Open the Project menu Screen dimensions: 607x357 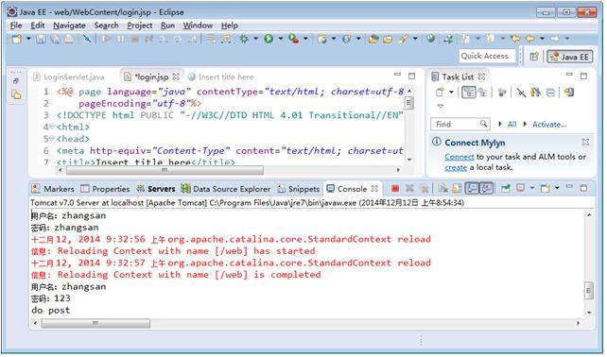[x=139, y=25]
